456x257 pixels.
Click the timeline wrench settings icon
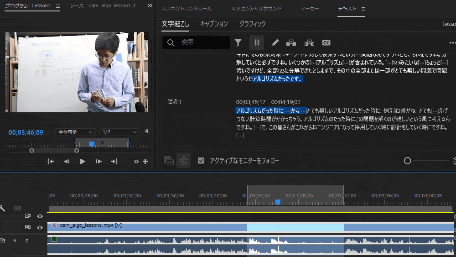click(x=2, y=208)
